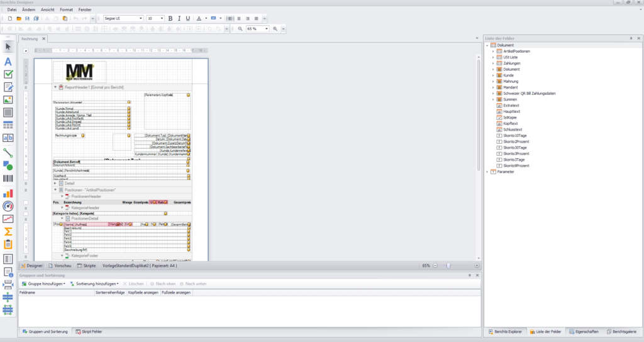The height and width of the screenshot is (342, 644).
Task: Expand the Parameter tree node
Action: point(487,172)
